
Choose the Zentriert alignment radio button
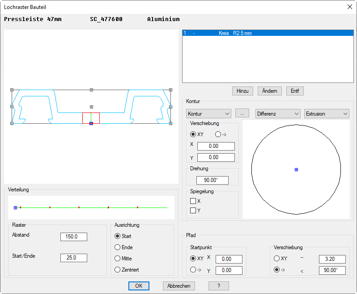click(118, 270)
